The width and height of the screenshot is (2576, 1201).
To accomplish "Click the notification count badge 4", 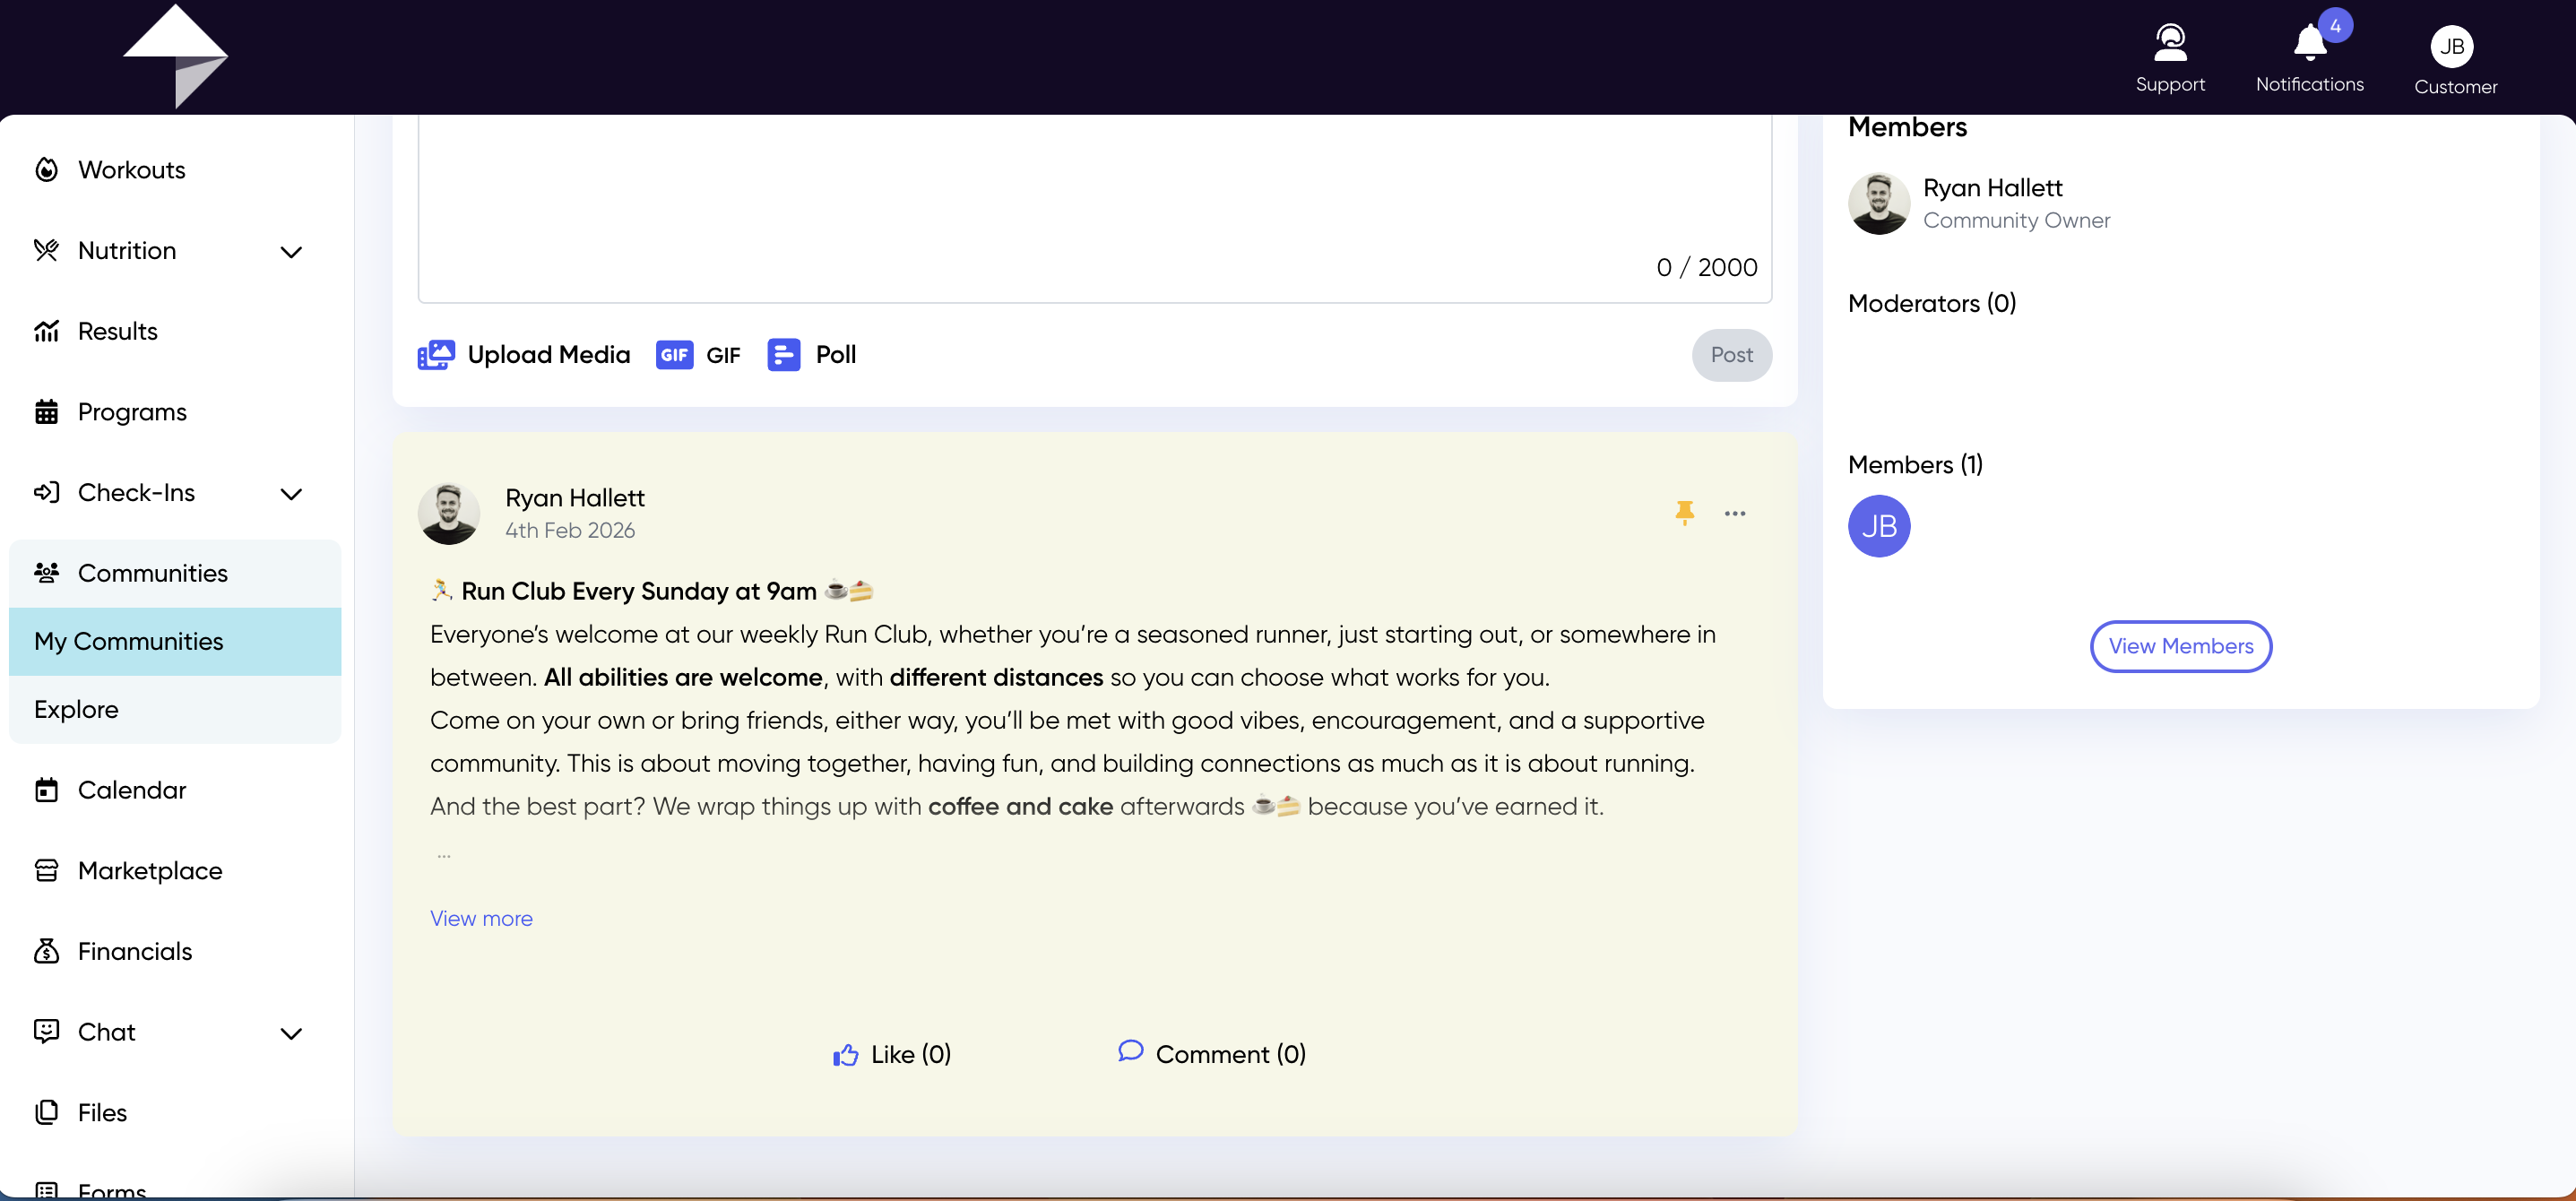I will tap(2335, 26).
